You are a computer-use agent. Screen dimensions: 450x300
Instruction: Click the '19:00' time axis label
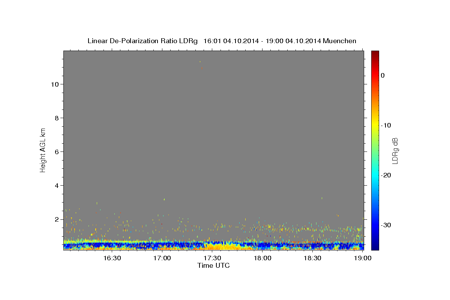(363, 258)
